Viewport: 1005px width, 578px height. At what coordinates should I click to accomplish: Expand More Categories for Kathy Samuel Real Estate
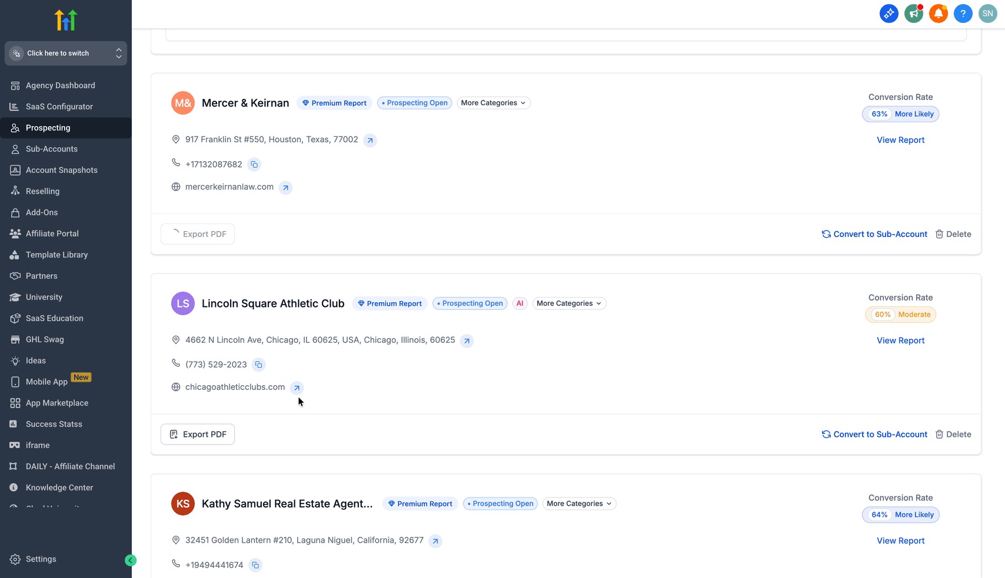[x=579, y=504]
